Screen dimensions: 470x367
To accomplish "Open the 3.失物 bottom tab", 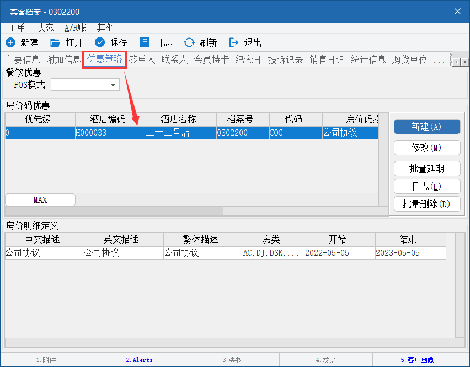I will pyautogui.click(x=233, y=360).
